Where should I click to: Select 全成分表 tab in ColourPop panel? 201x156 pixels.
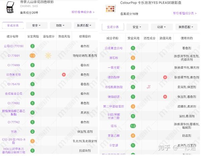(113, 27)
